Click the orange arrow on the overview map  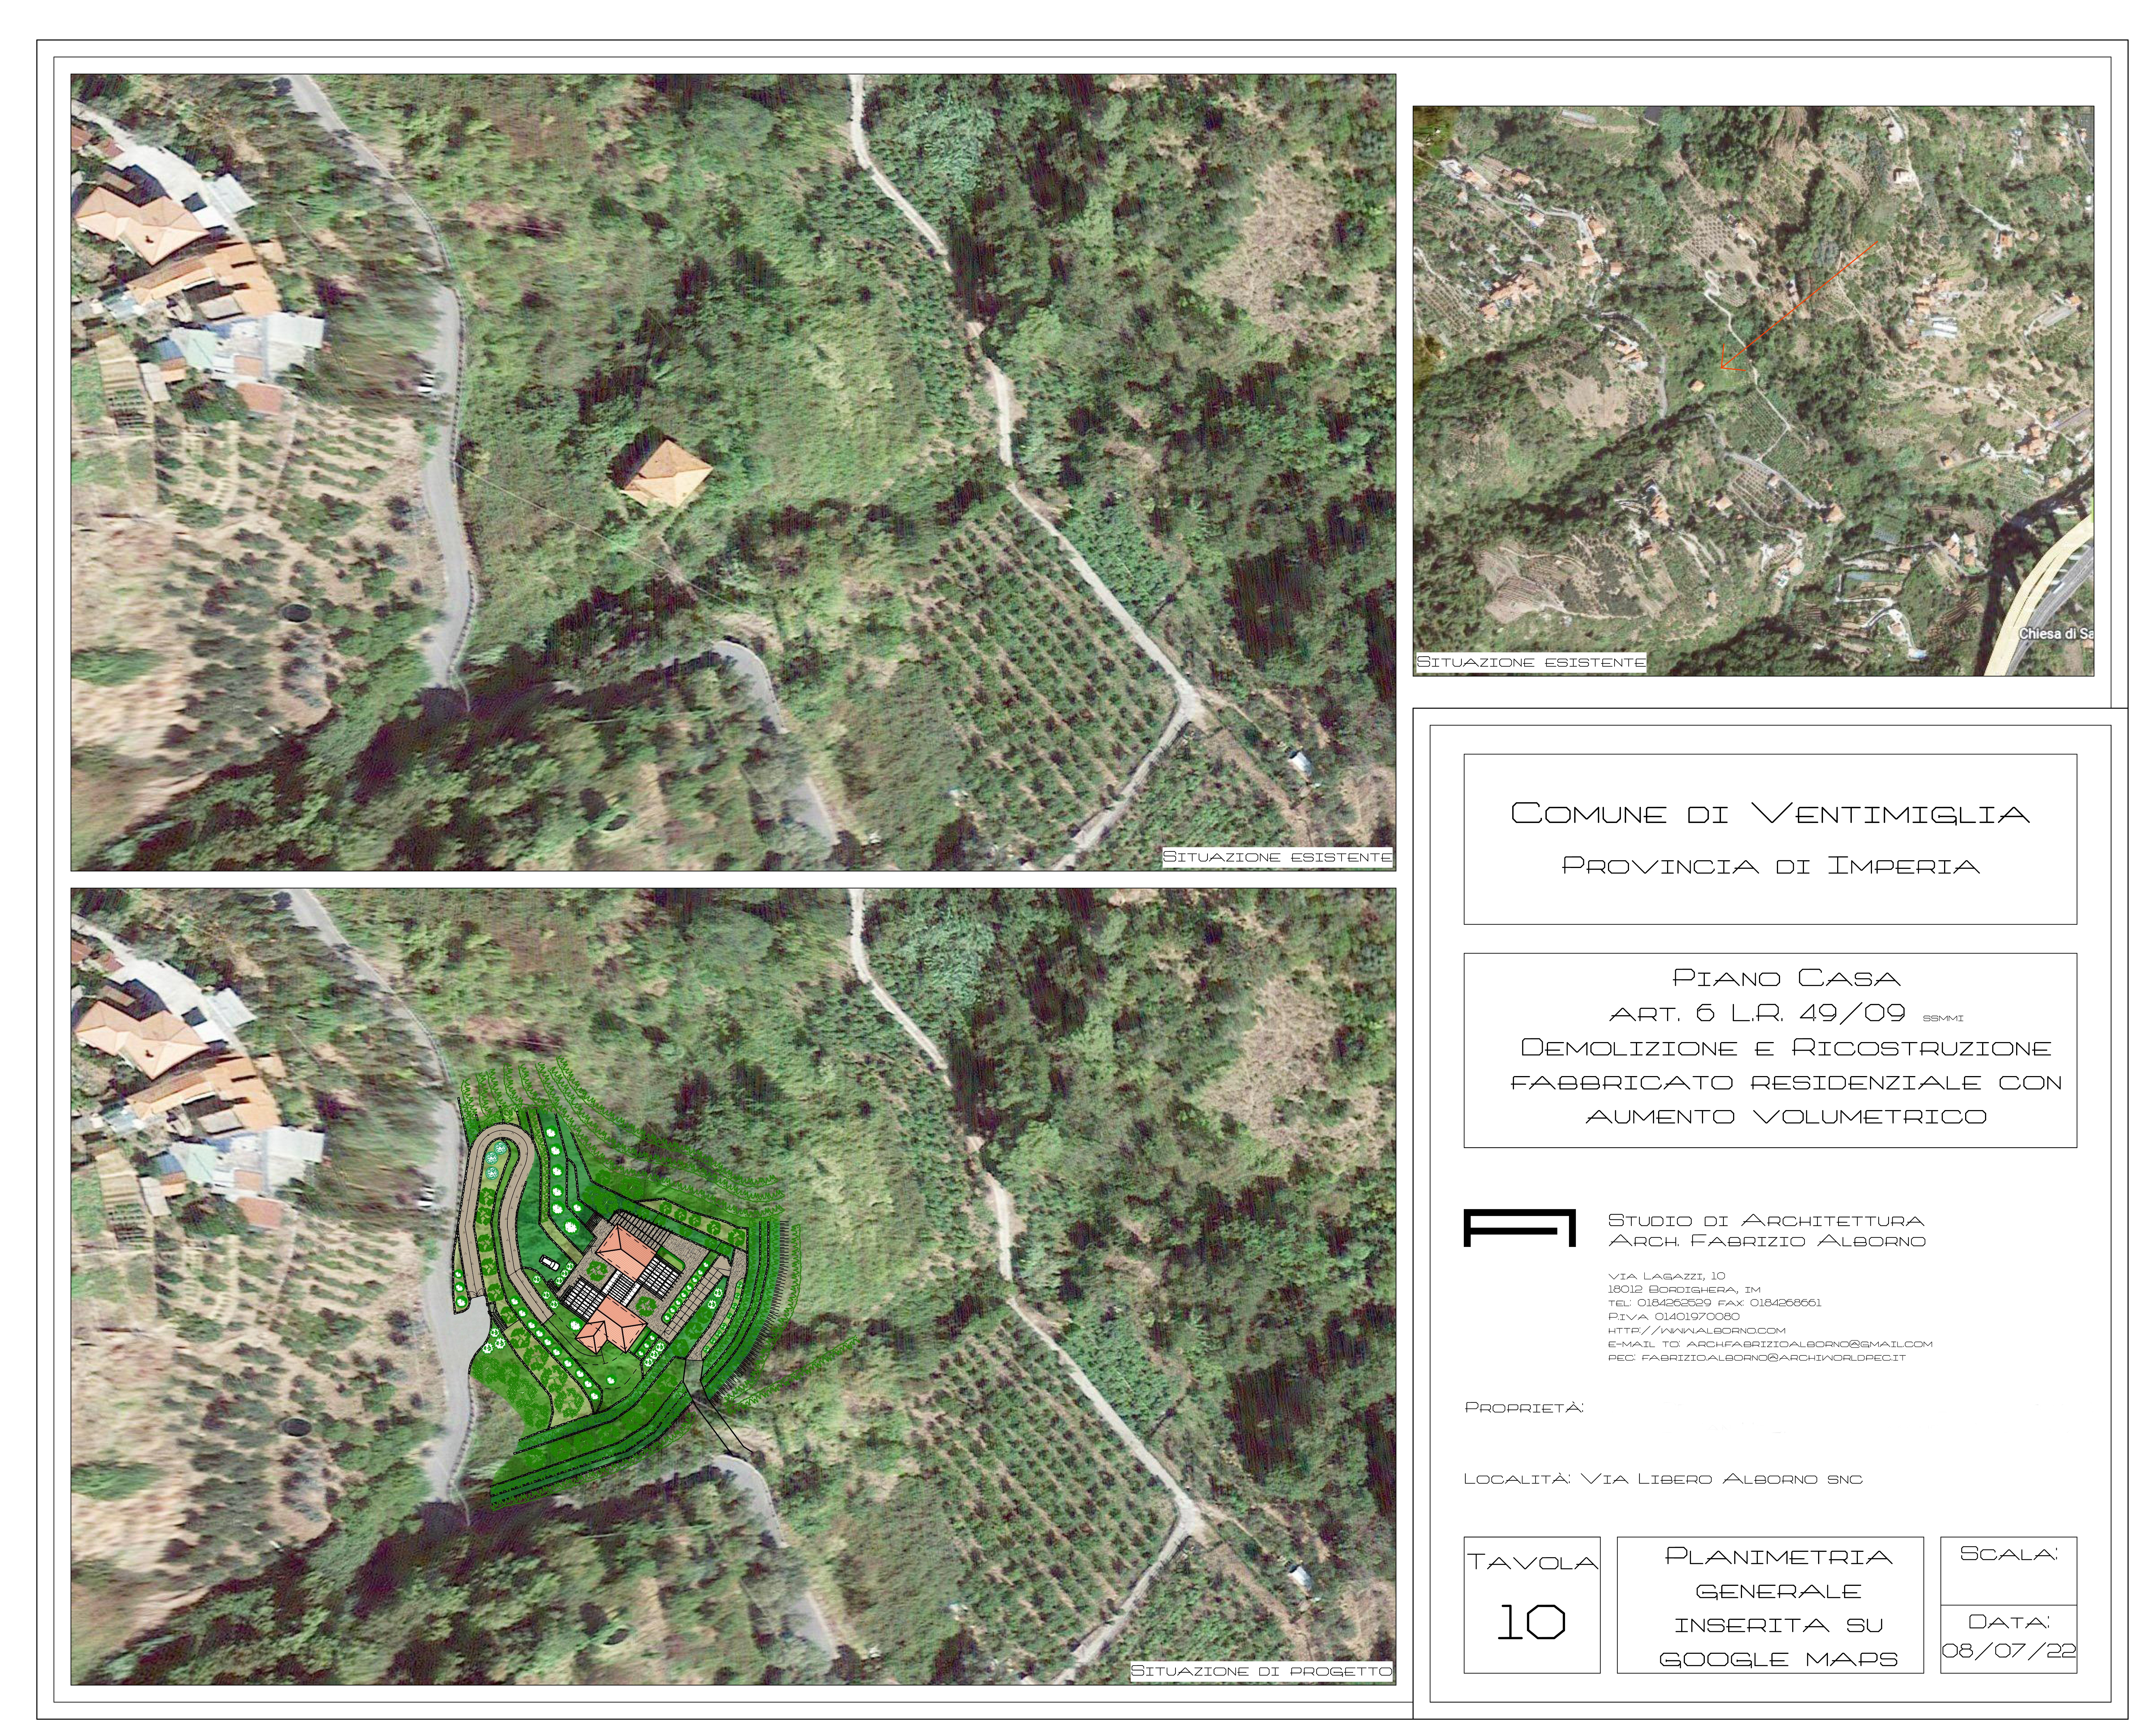click(x=1799, y=305)
